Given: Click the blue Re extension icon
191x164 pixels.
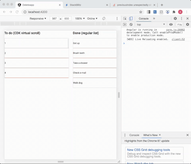Looking at the screenshot, I should point(155,12).
